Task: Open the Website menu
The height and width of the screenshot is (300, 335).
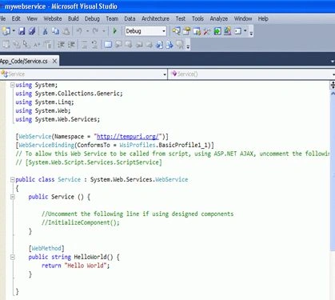Action: pos(53,18)
